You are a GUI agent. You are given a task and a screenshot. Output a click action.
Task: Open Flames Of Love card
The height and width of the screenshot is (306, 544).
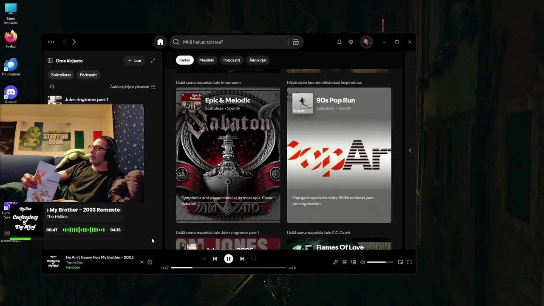[339, 244]
